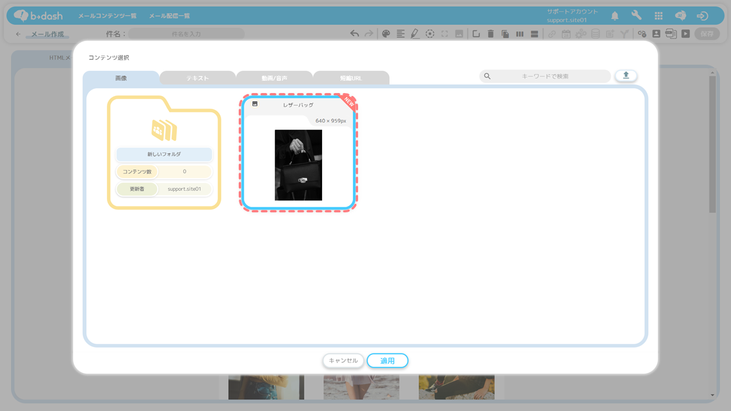
Task: Click the 保存 button
Action: click(707, 34)
